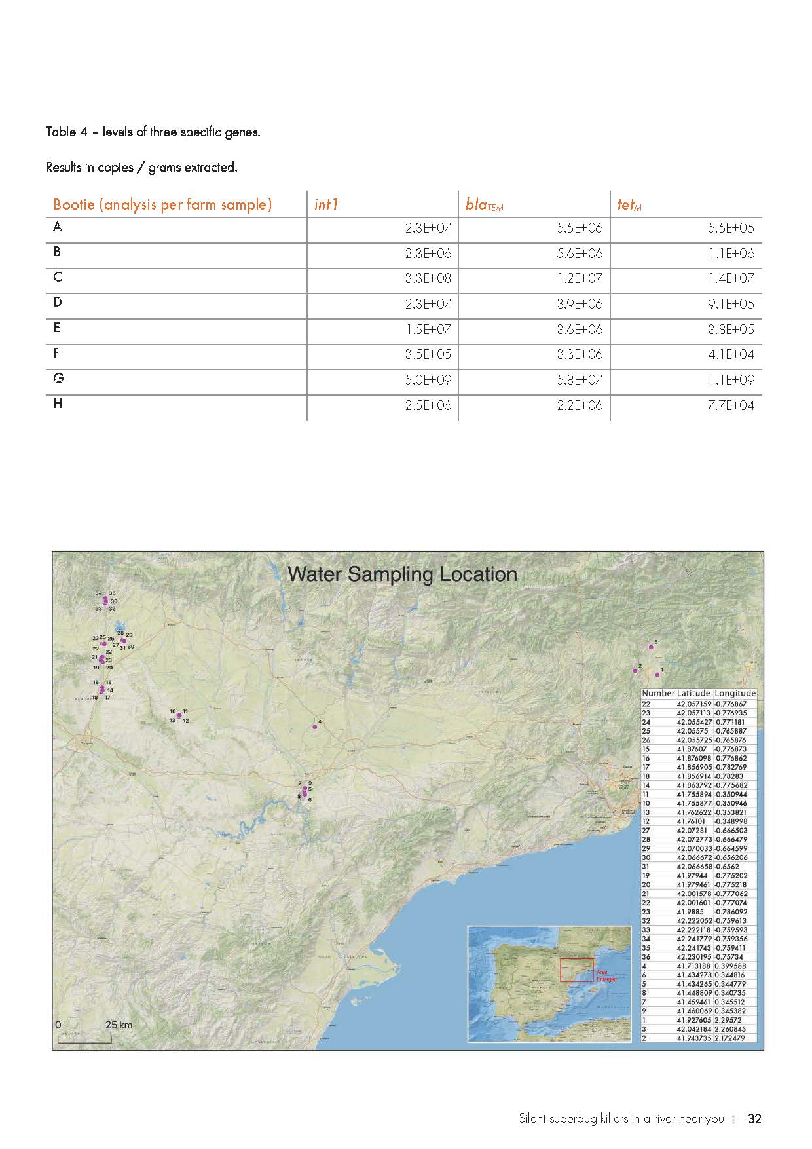The height and width of the screenshot is (1149, 812).
Task: Click the 'Water Sampling Location' map title
Action: point(403,574)
